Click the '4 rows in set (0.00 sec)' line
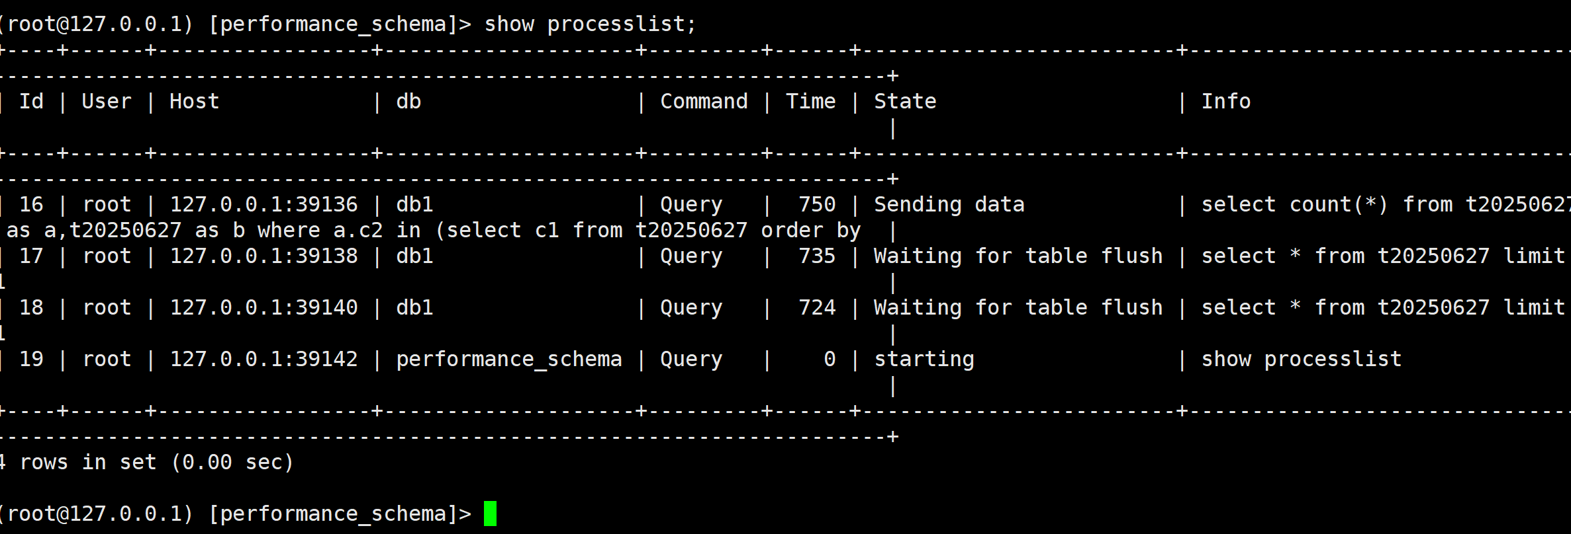The height and width of the screenshot is (534, 1571). [146, 462]
